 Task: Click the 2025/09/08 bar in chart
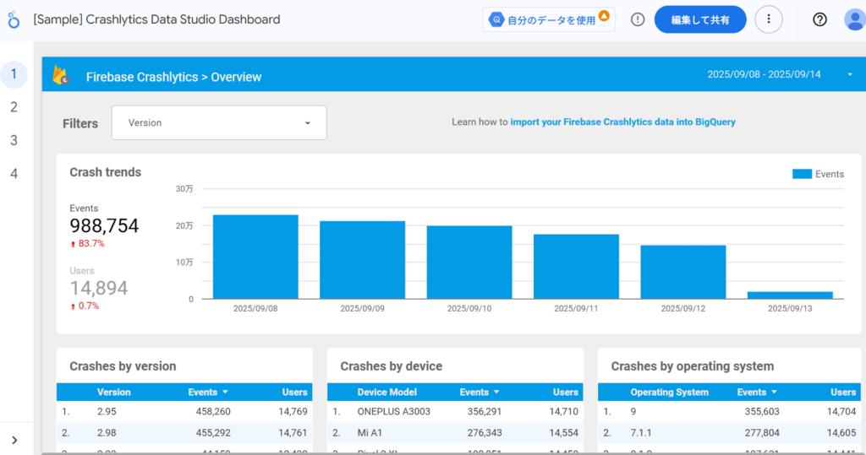coord(255,257)
